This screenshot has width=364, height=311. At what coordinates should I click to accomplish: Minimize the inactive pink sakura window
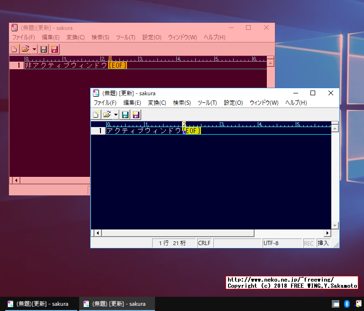[231, 27]
